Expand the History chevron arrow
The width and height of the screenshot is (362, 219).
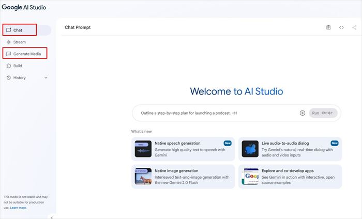(46, 77)
